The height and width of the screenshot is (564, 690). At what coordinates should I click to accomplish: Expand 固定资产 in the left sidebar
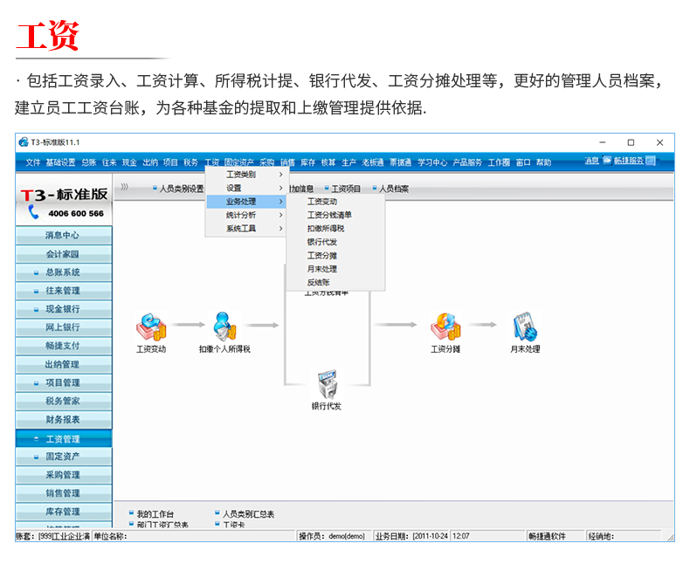pyautogui.click(x=63, y=457)
